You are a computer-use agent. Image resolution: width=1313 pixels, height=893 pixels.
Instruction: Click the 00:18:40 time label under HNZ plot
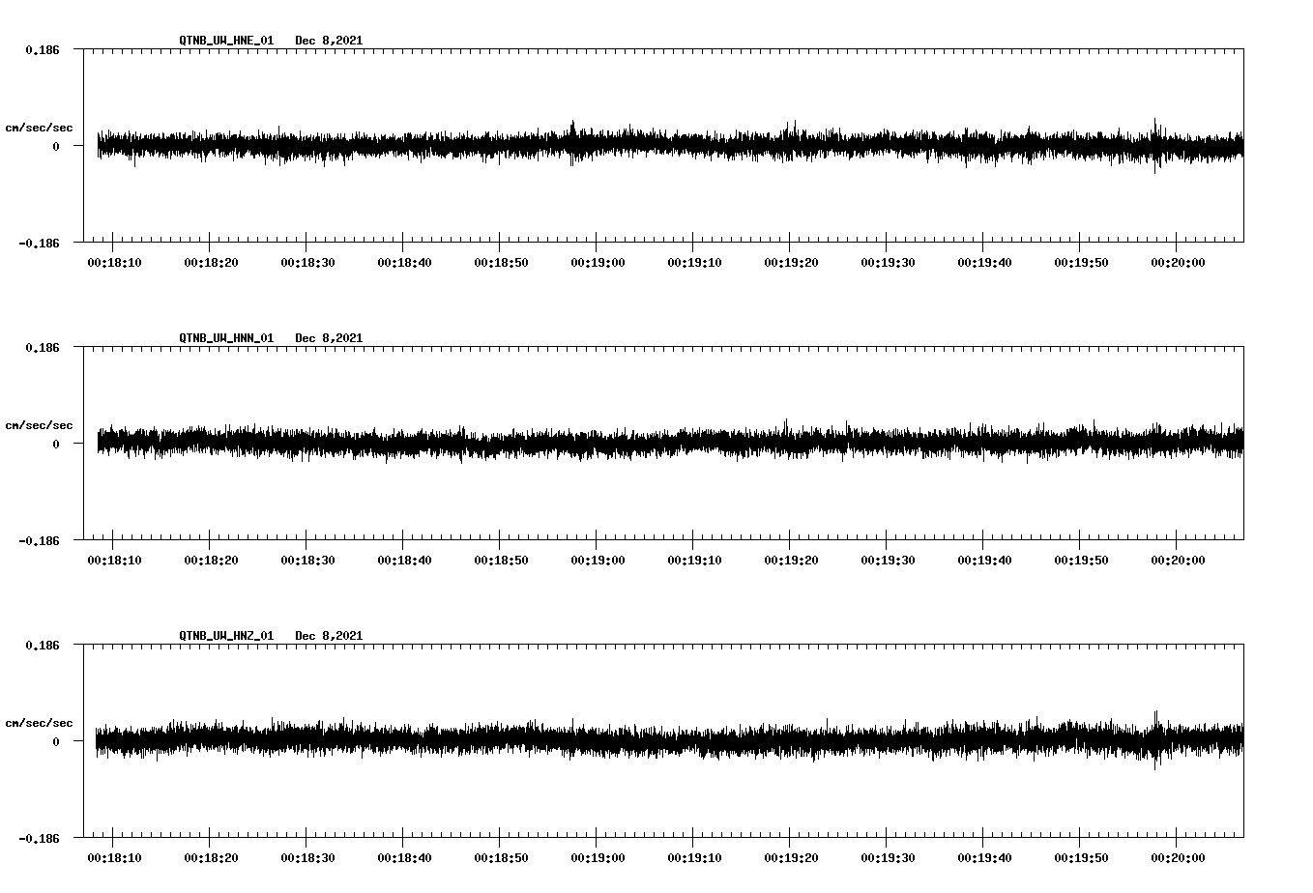click(404, 858)
